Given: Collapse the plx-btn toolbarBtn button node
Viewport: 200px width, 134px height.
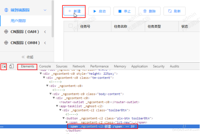Looking at the screenshot, I should pos(64,118).
